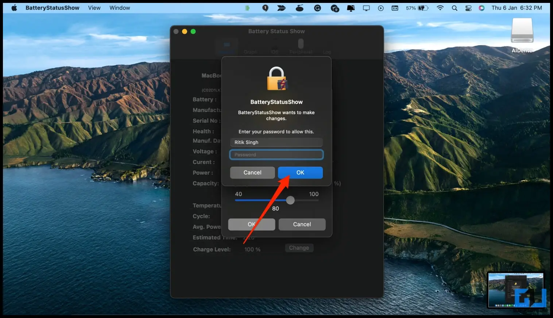Click the double-arrow menu bar icon
The image size is (553, 318).
(x=281, y=8)
